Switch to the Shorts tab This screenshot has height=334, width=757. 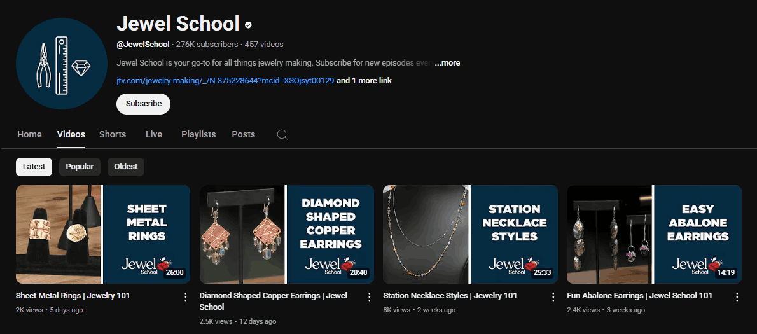[113, 134]
